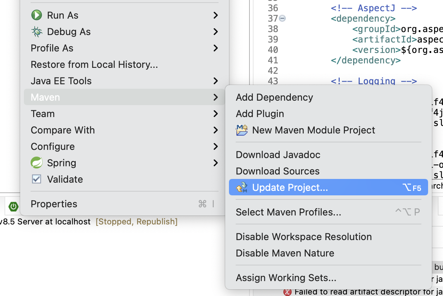This screenshot has height=296, width=443.
Task: Toggle the Validate checkbox
Action: click(37, 179)
